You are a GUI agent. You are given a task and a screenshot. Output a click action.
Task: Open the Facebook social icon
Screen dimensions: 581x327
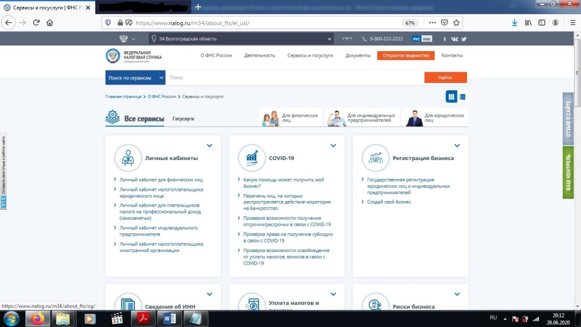pyautogui.click(x=445, y=39)
